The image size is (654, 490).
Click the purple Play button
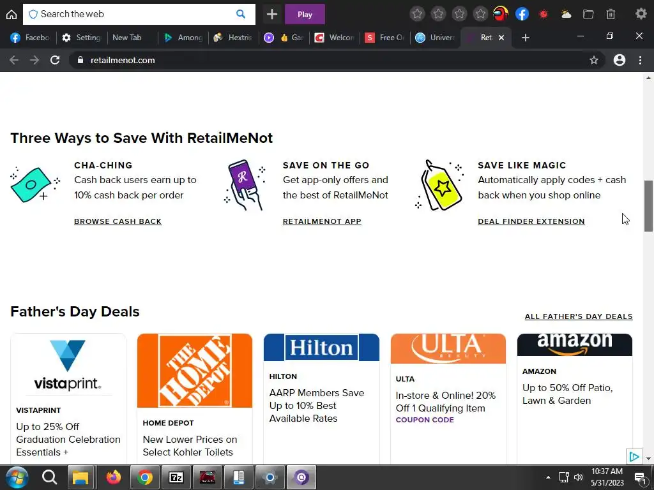click(x=305, y=14)
